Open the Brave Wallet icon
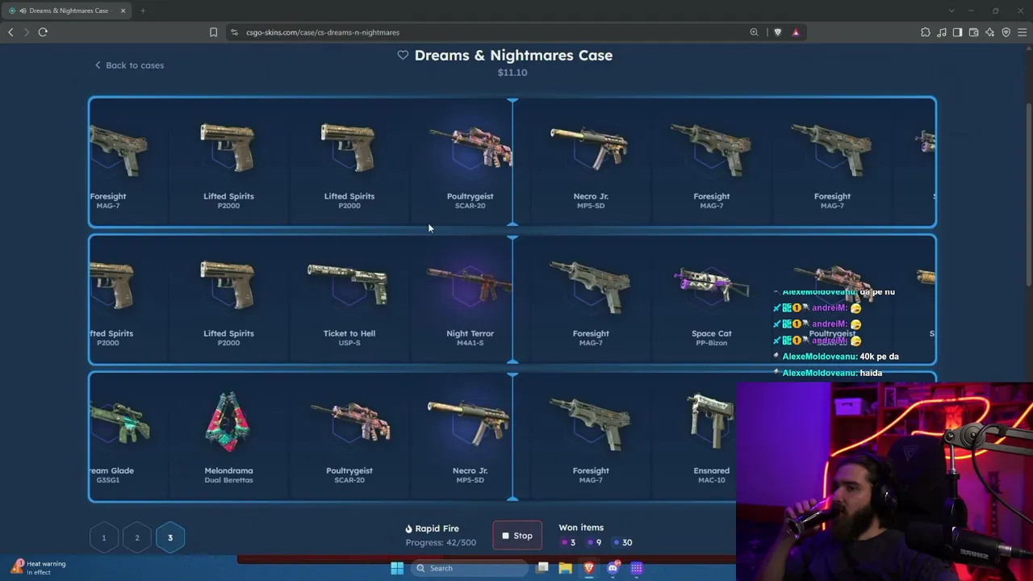Image resolution: width=1033 pixels, height=581 pixels. [973, 32]
